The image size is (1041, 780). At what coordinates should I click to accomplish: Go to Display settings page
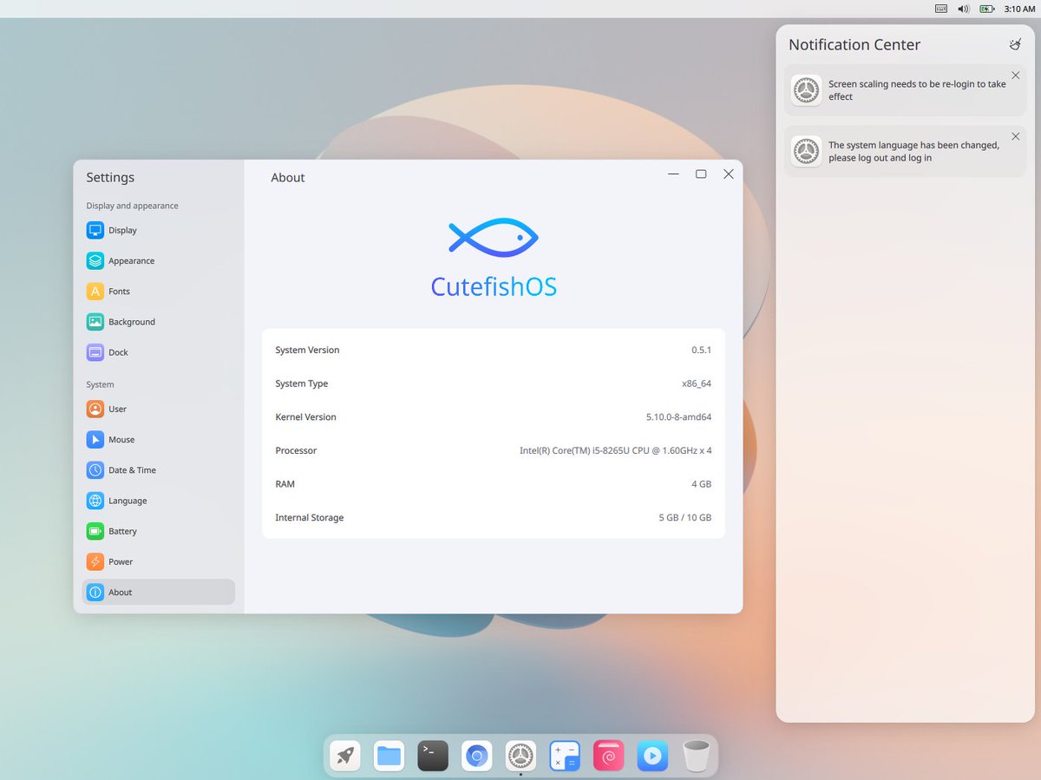tap(159, 230)
